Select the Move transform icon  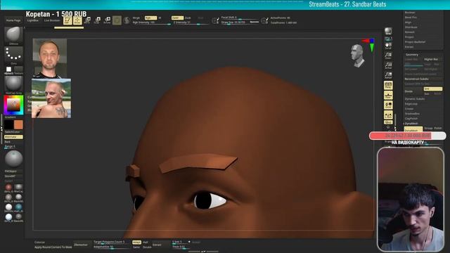tap(87, 20)
